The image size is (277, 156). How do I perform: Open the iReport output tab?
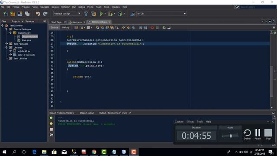(87, 113)
